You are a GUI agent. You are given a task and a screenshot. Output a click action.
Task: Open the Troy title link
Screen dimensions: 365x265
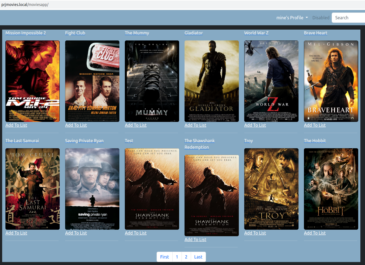click(249, 141)
